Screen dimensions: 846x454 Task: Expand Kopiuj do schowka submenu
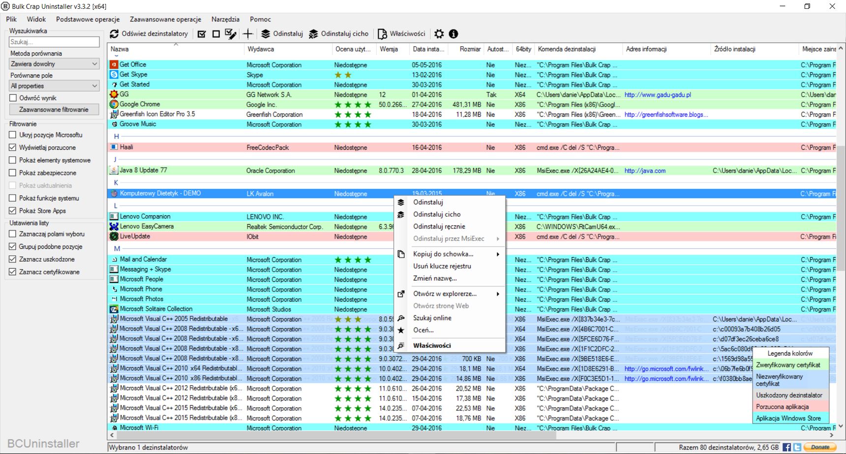point(498,254)
